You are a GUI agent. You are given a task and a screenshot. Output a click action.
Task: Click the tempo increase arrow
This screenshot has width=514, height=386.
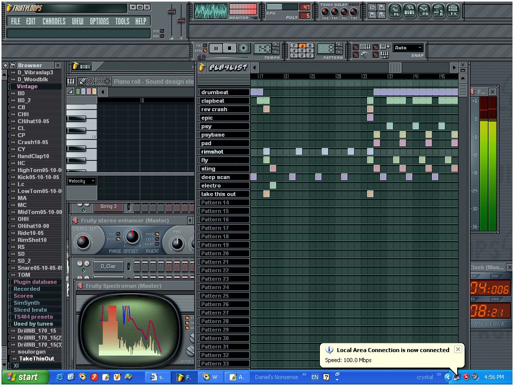275,44
